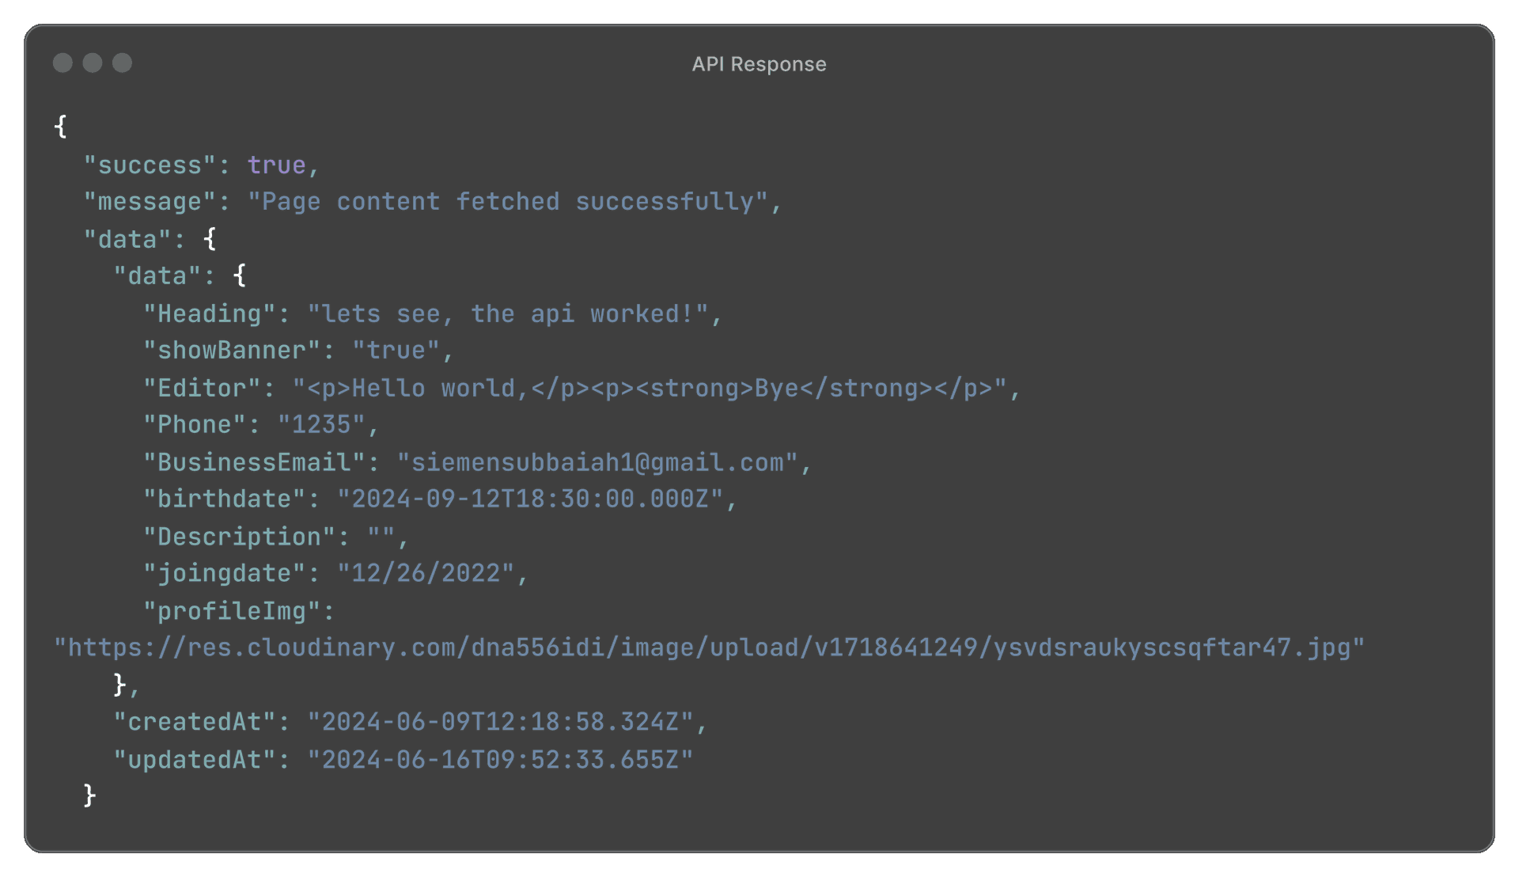
Task: Click the API Response window title
Action: [759, 64]
